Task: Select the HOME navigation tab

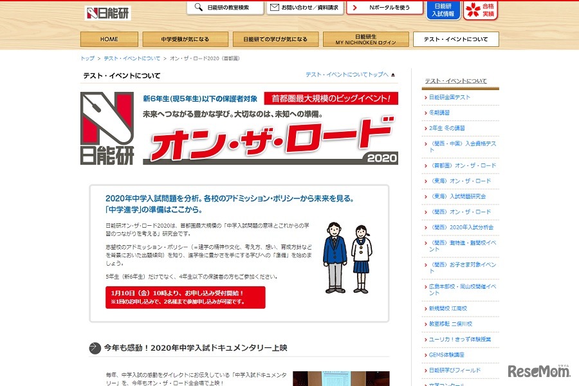Action: point(109,39)
